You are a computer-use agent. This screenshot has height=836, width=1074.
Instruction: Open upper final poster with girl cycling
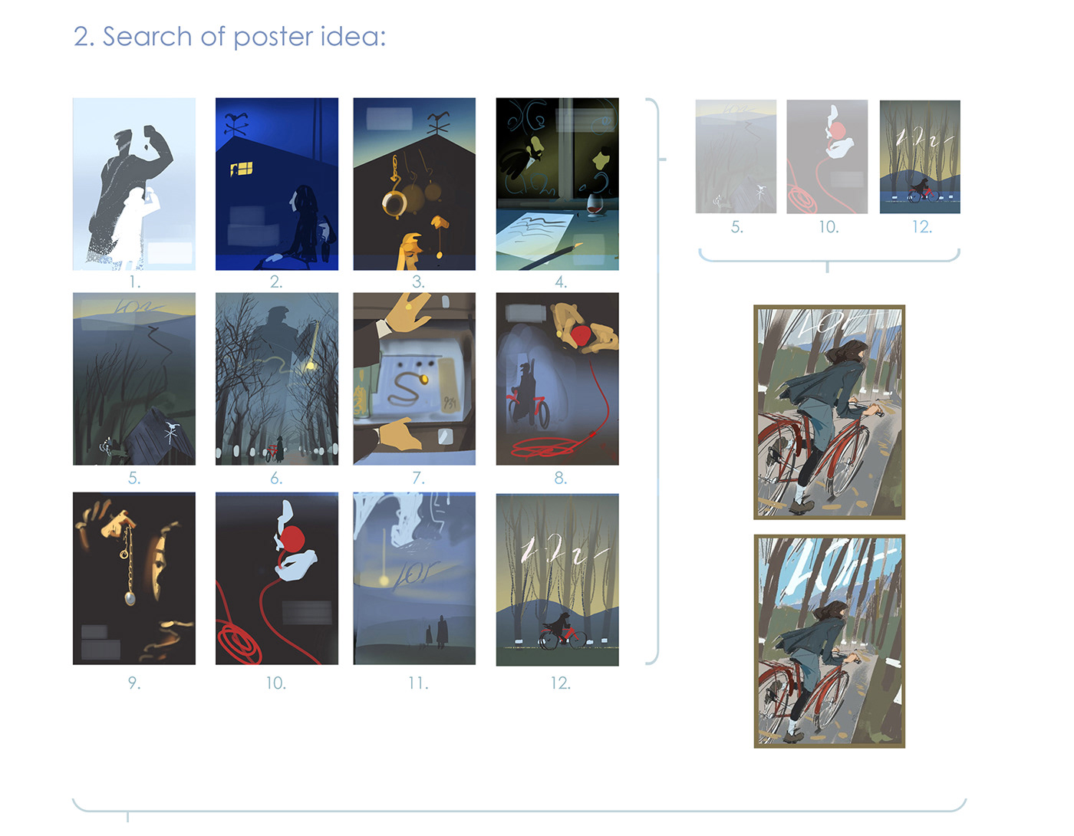pyautogui.click(x=829, y=413)
